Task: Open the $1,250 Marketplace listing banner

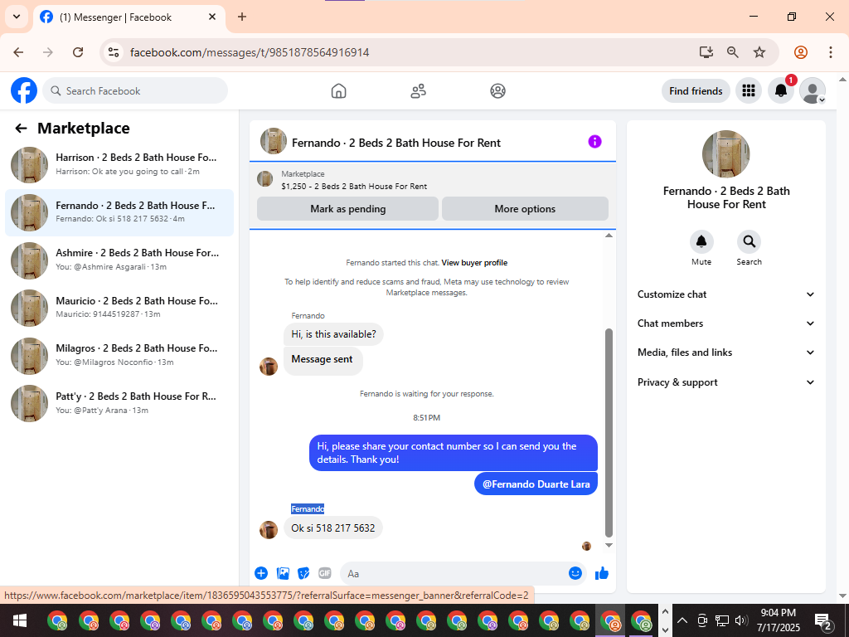Action: pyautogui.click(x=432, y=180)
